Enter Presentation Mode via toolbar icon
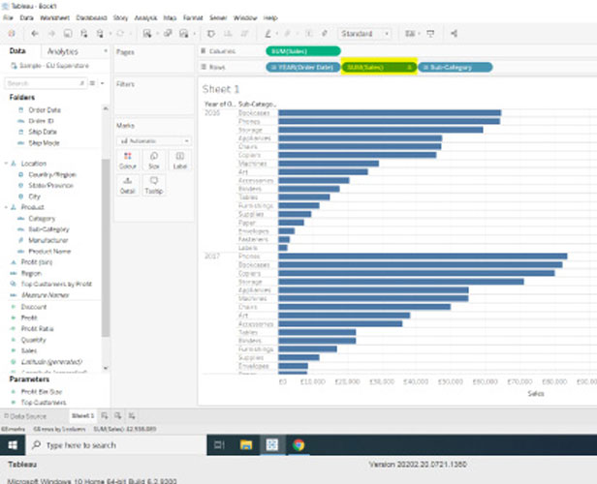Image resolution: width=597 pixels, height=484 pixels. tap(430, 34)
